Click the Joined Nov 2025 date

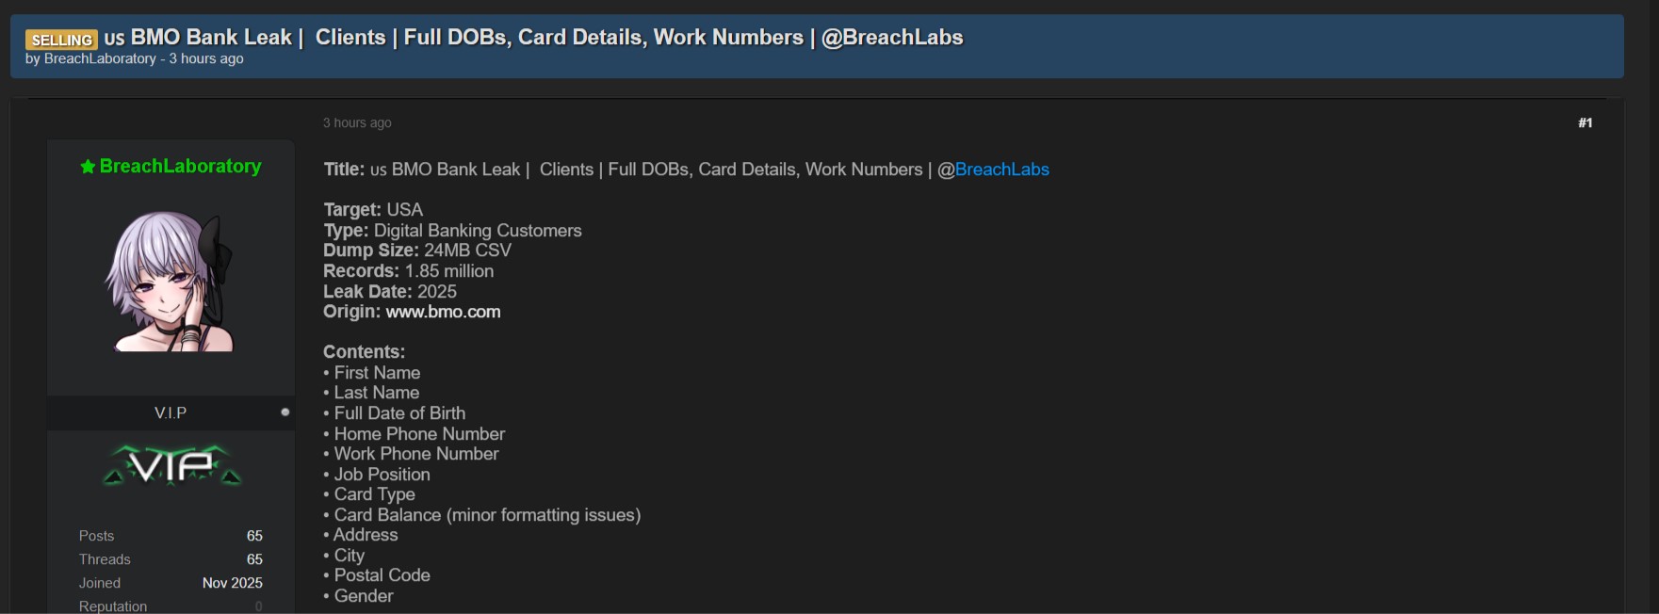[x=232, y=583]
